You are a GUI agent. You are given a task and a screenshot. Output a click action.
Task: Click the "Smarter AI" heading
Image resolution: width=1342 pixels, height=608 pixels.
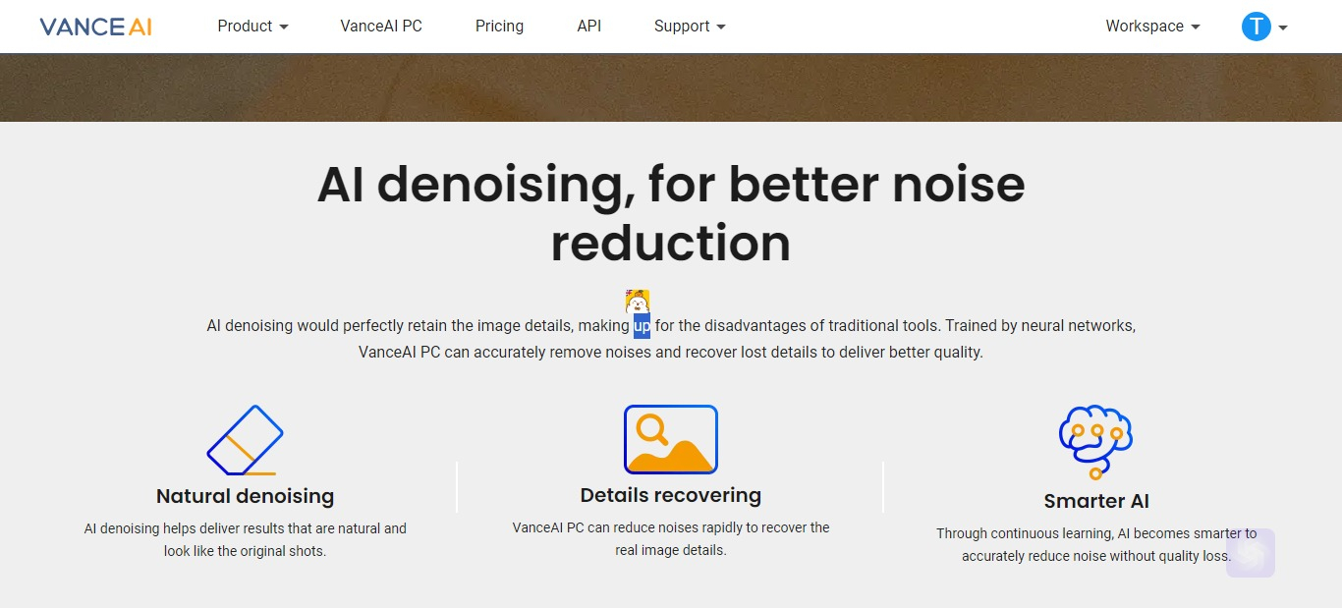1096,501
